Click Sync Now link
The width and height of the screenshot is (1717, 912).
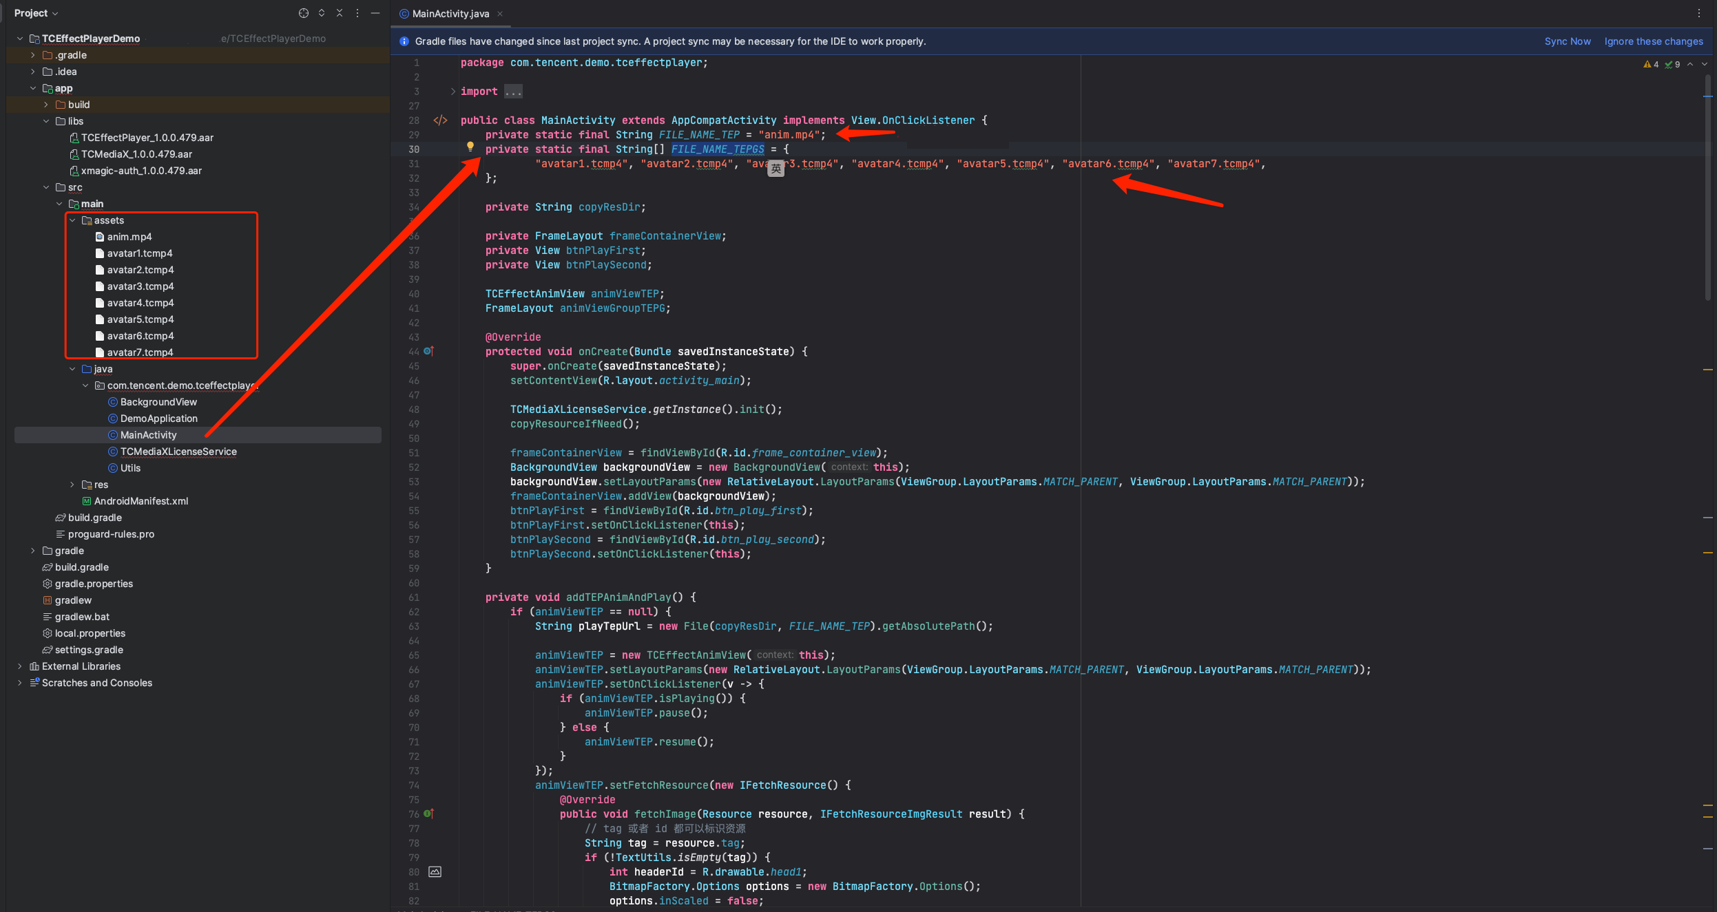tap(1568, 41)
